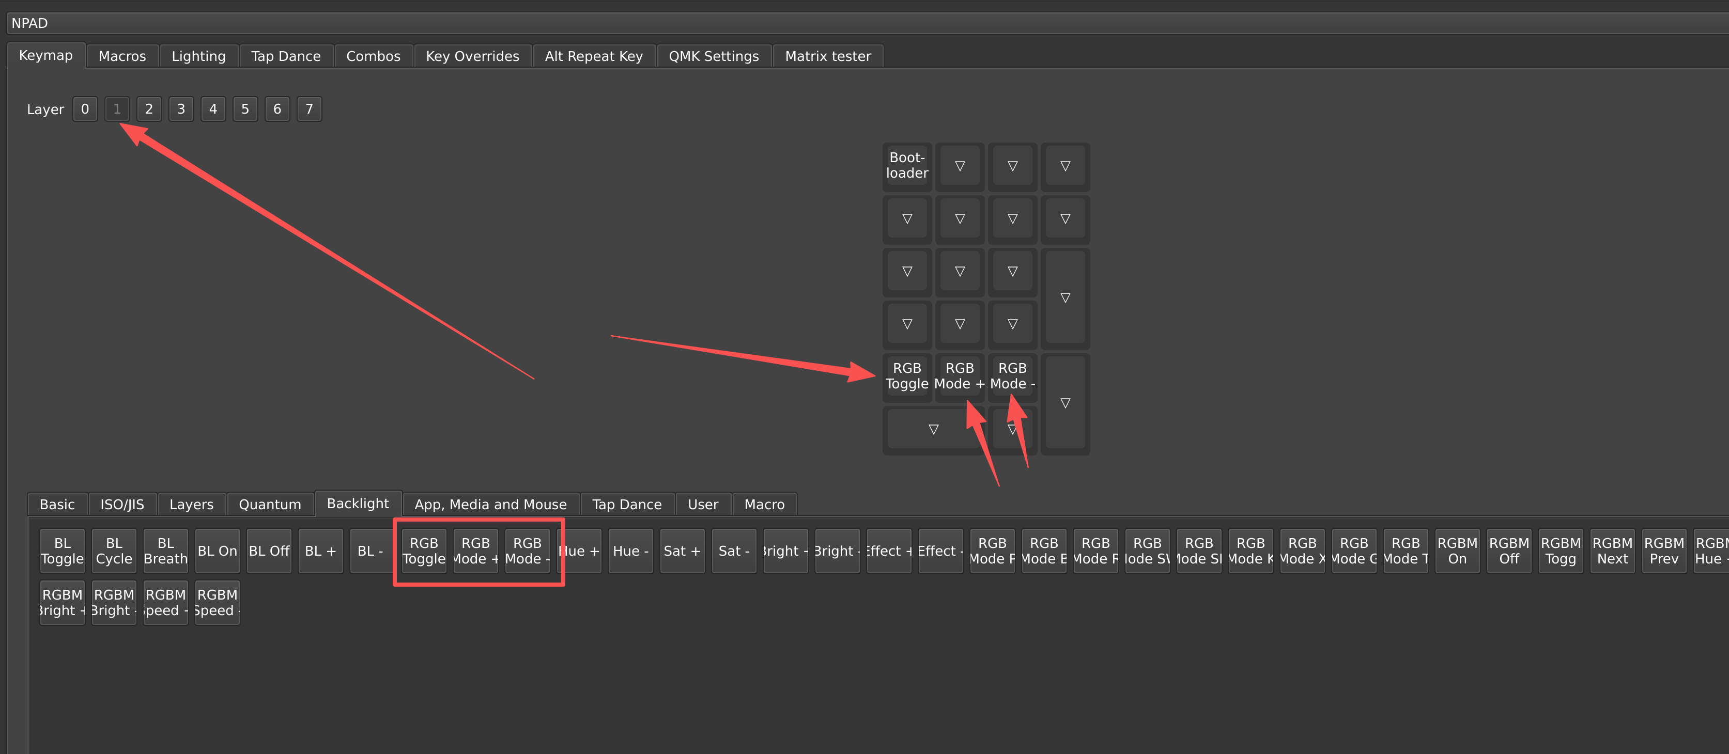Choose RGBM Togg keycode
The image size is (1729, 754).
coord(1560,551)
